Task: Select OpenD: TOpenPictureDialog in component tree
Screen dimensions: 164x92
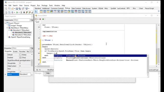Action: (x=20, y=37)
